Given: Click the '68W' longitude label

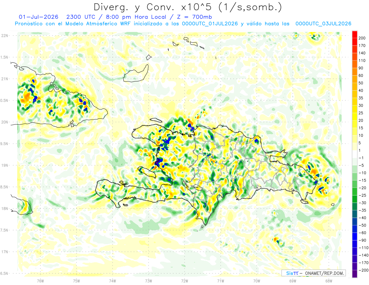Looking at the screenshot, I should click(329, 281).
